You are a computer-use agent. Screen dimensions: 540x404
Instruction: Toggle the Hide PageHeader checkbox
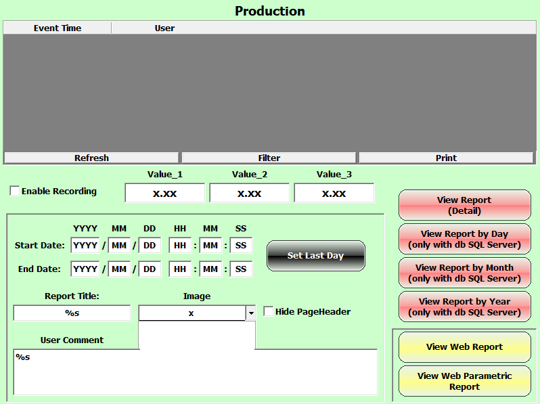269,311
